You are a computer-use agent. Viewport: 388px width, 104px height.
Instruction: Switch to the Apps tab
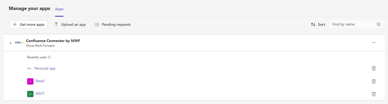tap(59, 9)
